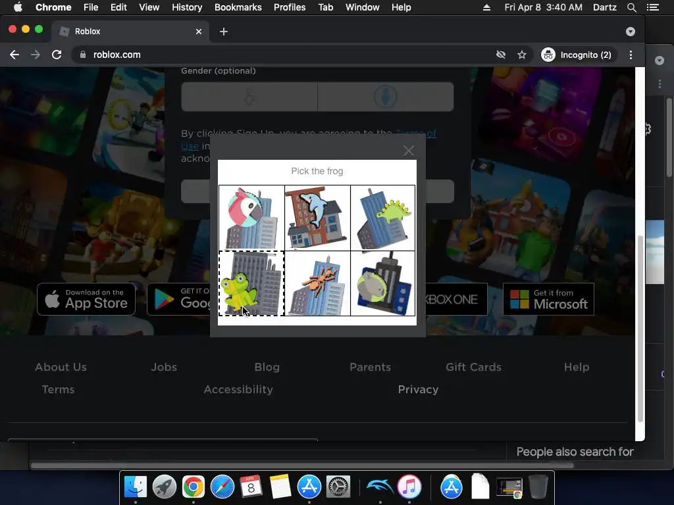Open the Window menu

point(363,7)
